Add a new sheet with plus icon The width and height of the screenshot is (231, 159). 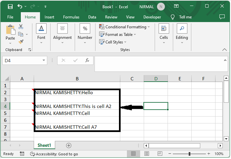pos(69,145)
